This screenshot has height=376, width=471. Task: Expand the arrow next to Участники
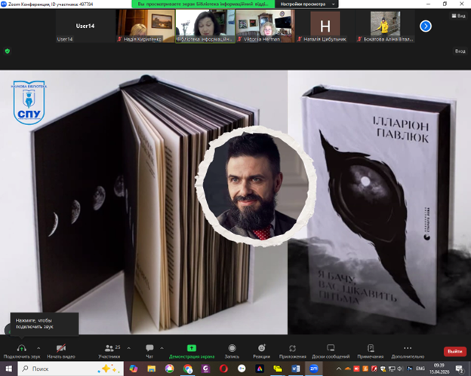tap(128, 347)
